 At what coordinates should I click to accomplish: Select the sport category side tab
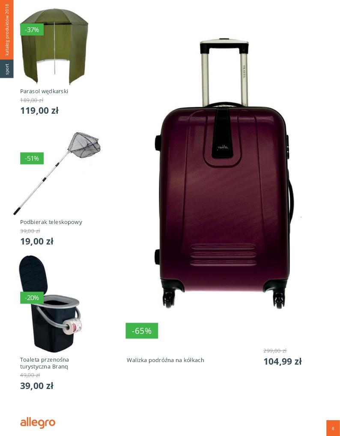point(7,69)
